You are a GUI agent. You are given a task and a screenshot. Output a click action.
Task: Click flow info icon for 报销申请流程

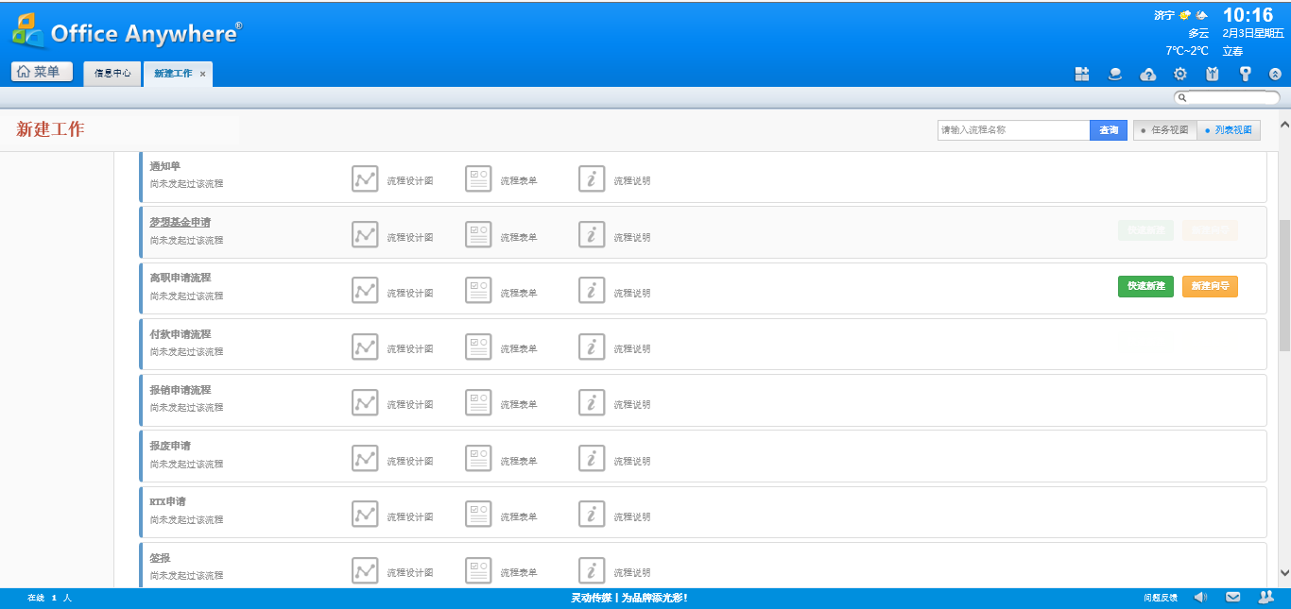[x=592, y=402]
